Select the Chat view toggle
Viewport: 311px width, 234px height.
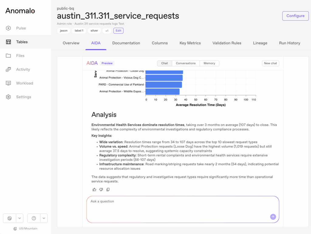click(x=164, y=63)
